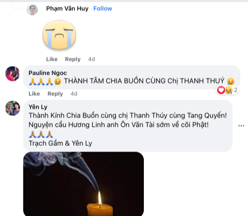Open Pauline Ngoc's avatar

point(13,74)
